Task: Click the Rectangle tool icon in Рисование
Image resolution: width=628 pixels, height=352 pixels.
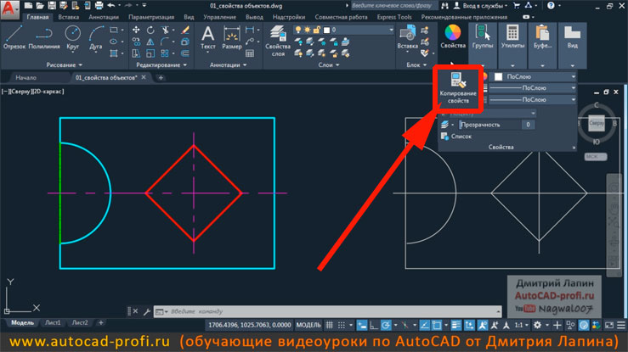Action: coord(114,30)
